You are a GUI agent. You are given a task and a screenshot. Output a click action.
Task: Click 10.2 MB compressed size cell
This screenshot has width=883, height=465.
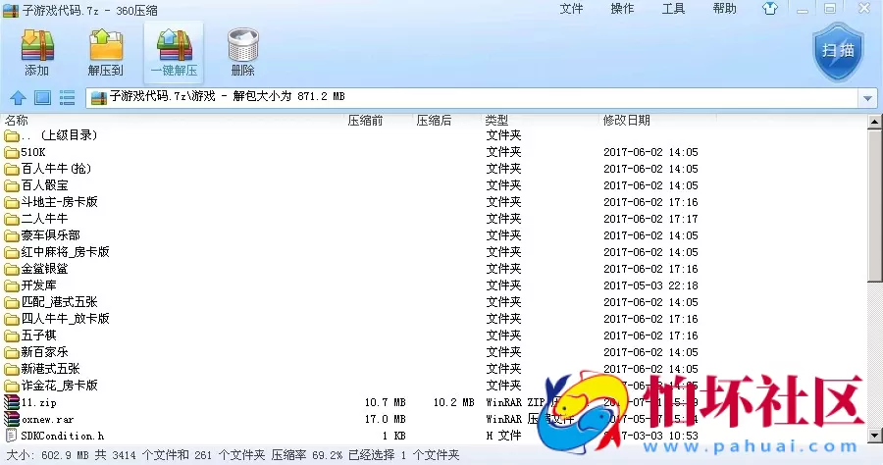click(454, 402)
